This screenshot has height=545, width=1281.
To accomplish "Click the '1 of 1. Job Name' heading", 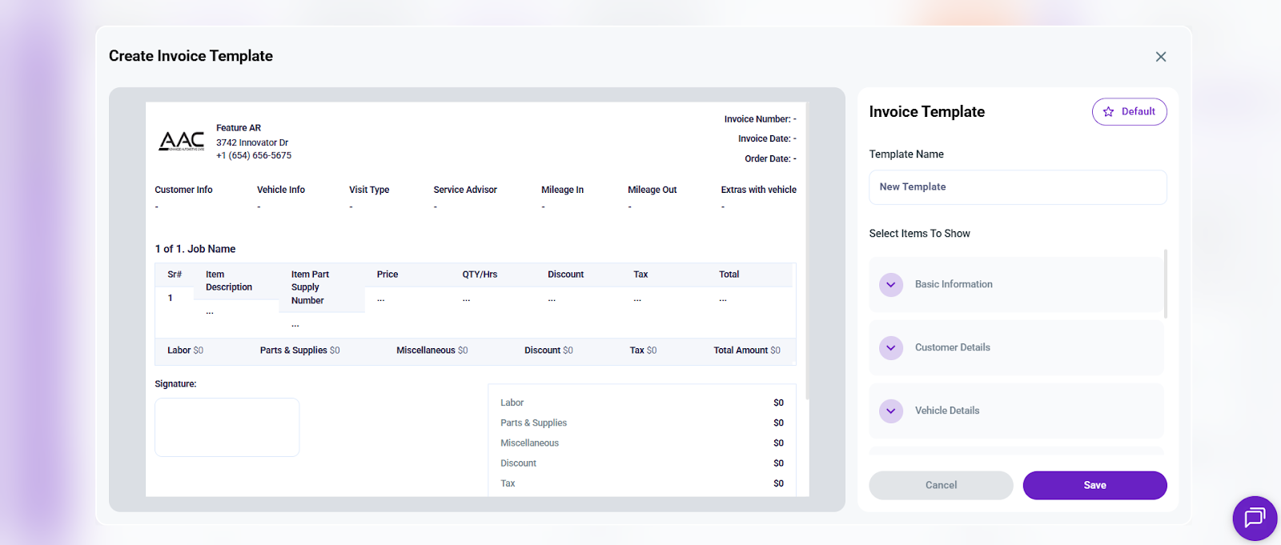I will click(x=195, y=249).
